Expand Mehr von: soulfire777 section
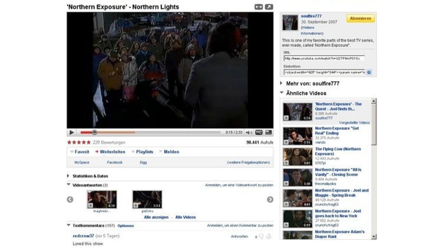 click(282, 83)
